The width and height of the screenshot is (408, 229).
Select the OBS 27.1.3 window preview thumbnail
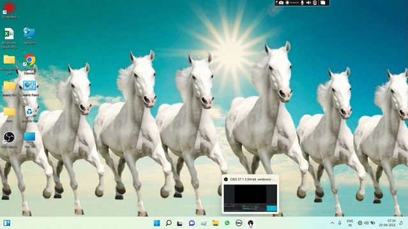(x=250, y=198)
